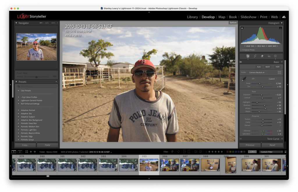Switch to the Map module

click(x=221, y=17)
